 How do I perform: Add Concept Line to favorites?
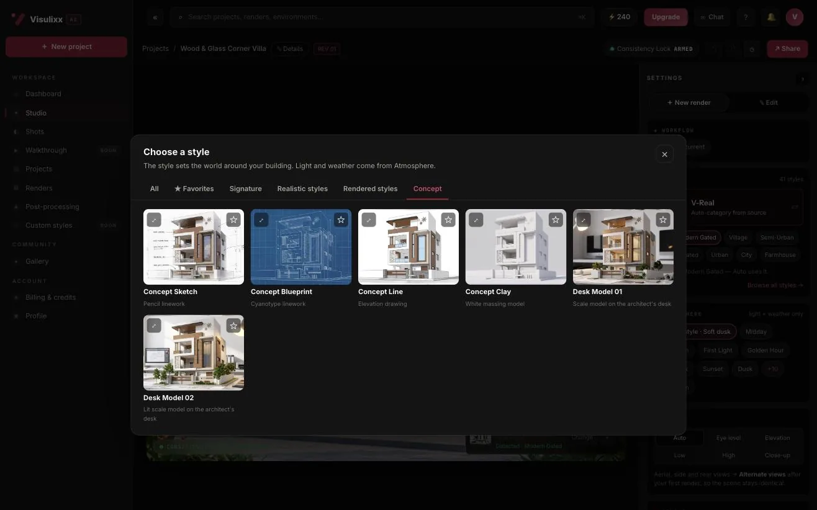coord(448,220)
